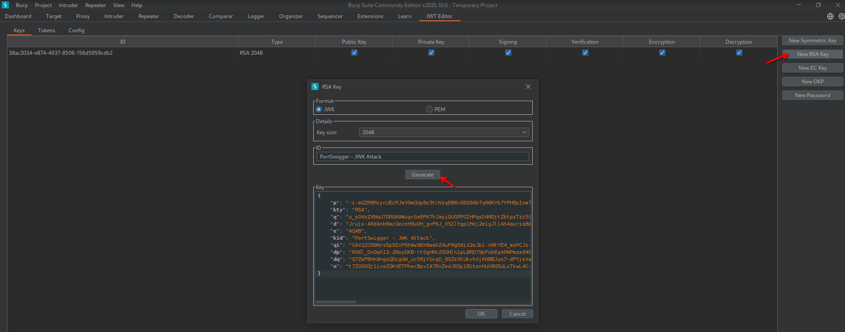The width and height of the screenshot is (845, 332).
Task: Select the JWK format radio button
Action: (319, 109)
